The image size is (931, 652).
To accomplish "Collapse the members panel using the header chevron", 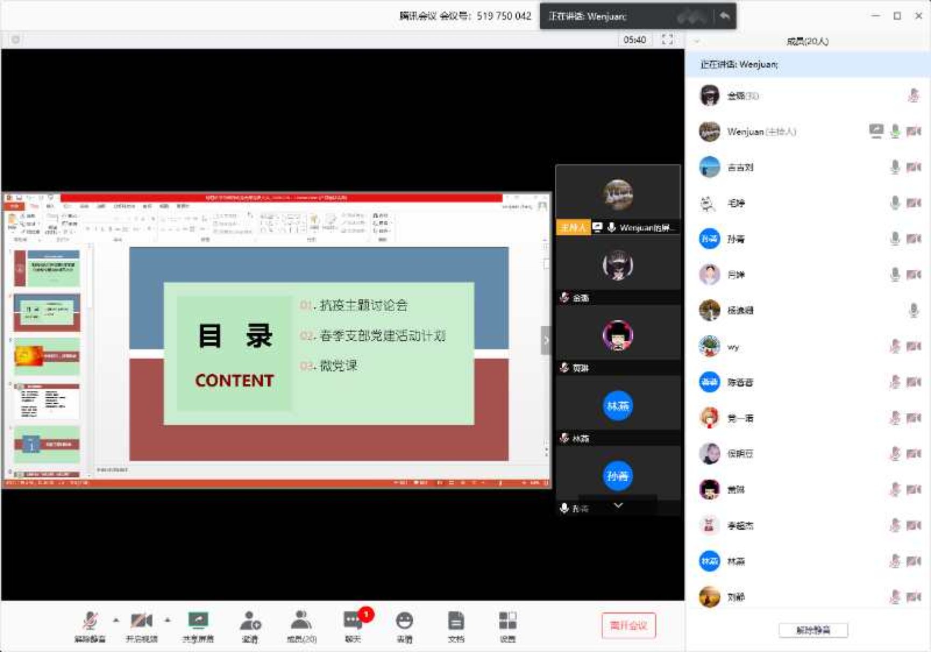I will (696, 41).
